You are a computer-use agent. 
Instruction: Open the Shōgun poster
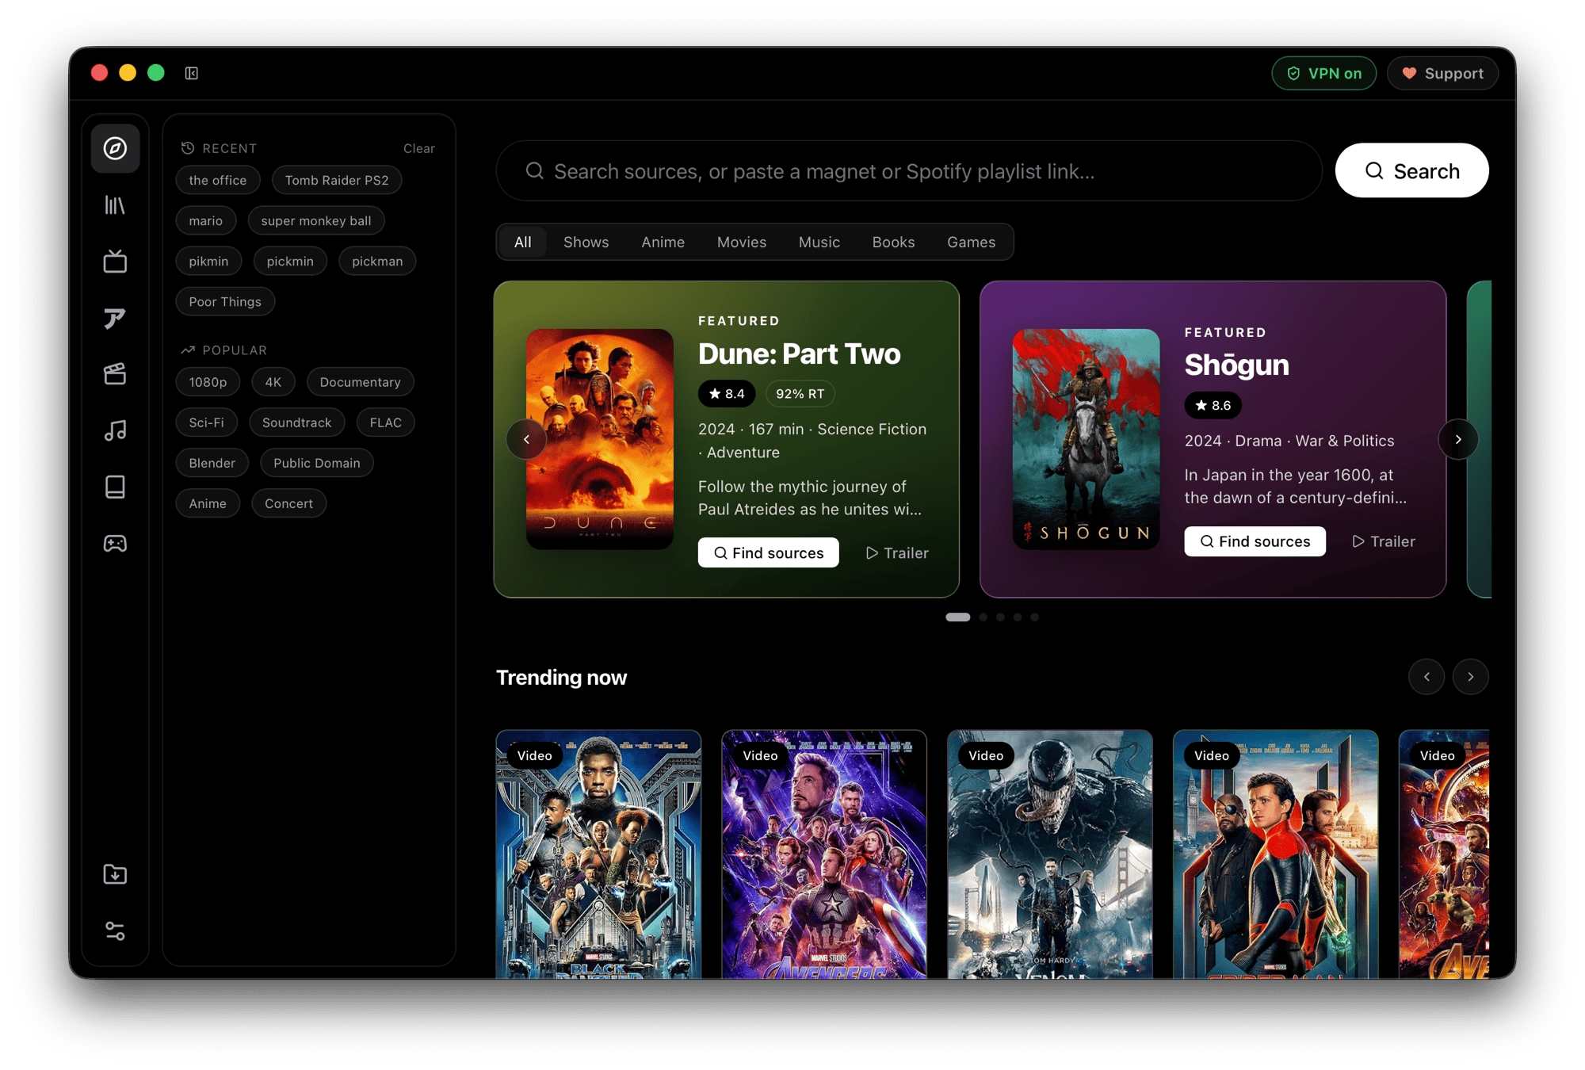(x=1086, y=438)
